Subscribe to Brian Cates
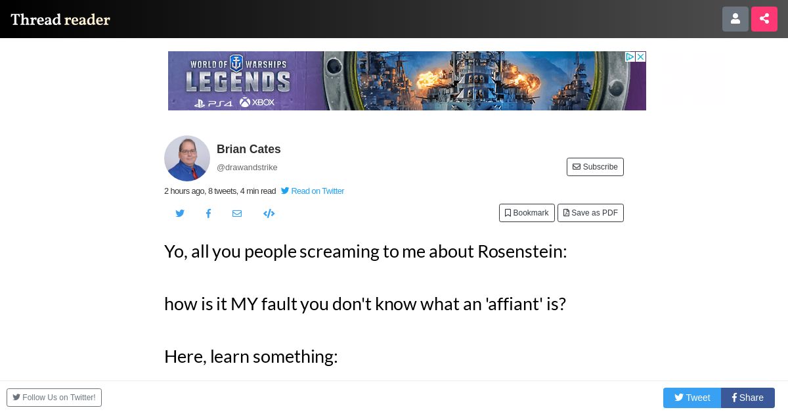788x414 pixels. 595,167
